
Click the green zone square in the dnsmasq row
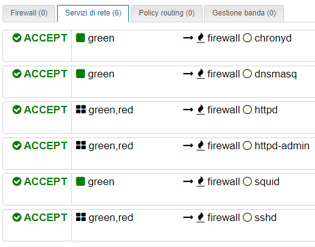(81, 74)
